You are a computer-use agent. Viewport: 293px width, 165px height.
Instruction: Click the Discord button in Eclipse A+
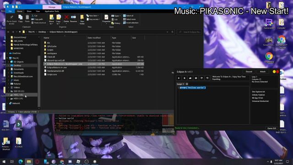pyautogui.click(x=249, y=71)
